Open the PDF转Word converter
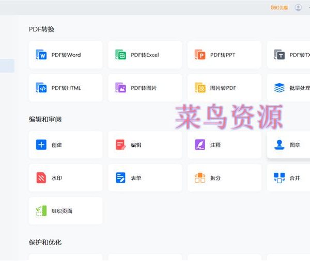Viewport: 310px width, 261px height. pyautogui.click(x=66, y=55)
